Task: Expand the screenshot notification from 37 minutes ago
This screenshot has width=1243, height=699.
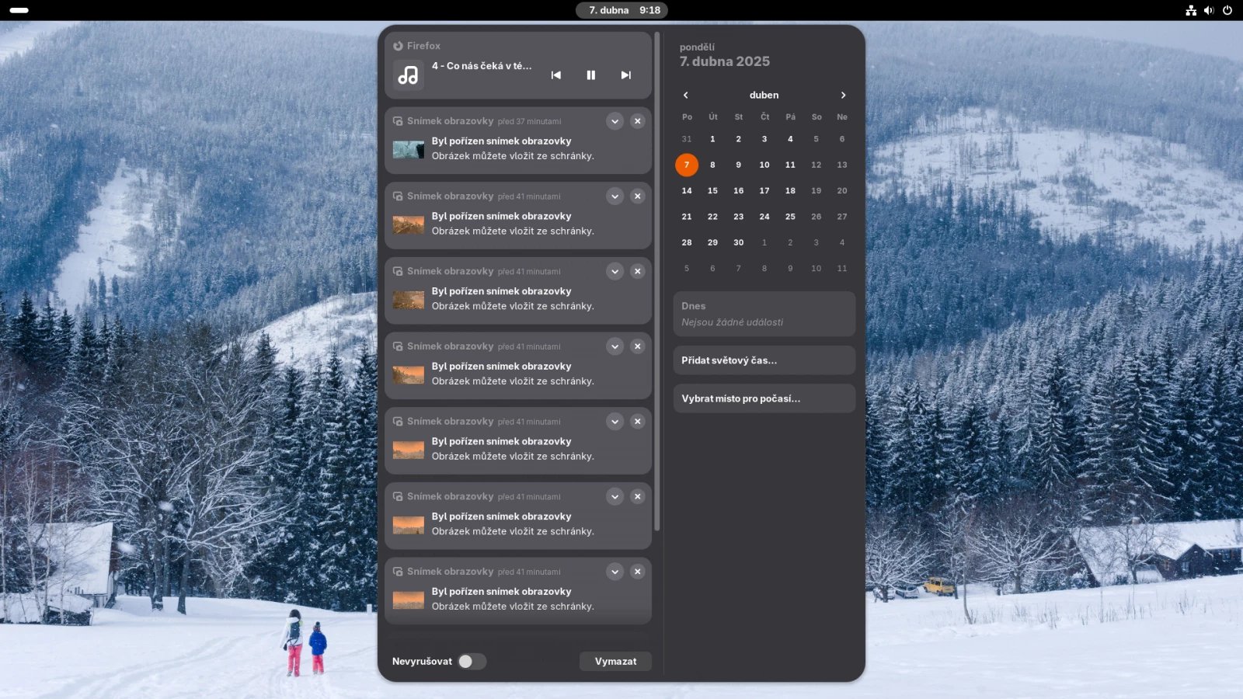Action: (615, 121)
